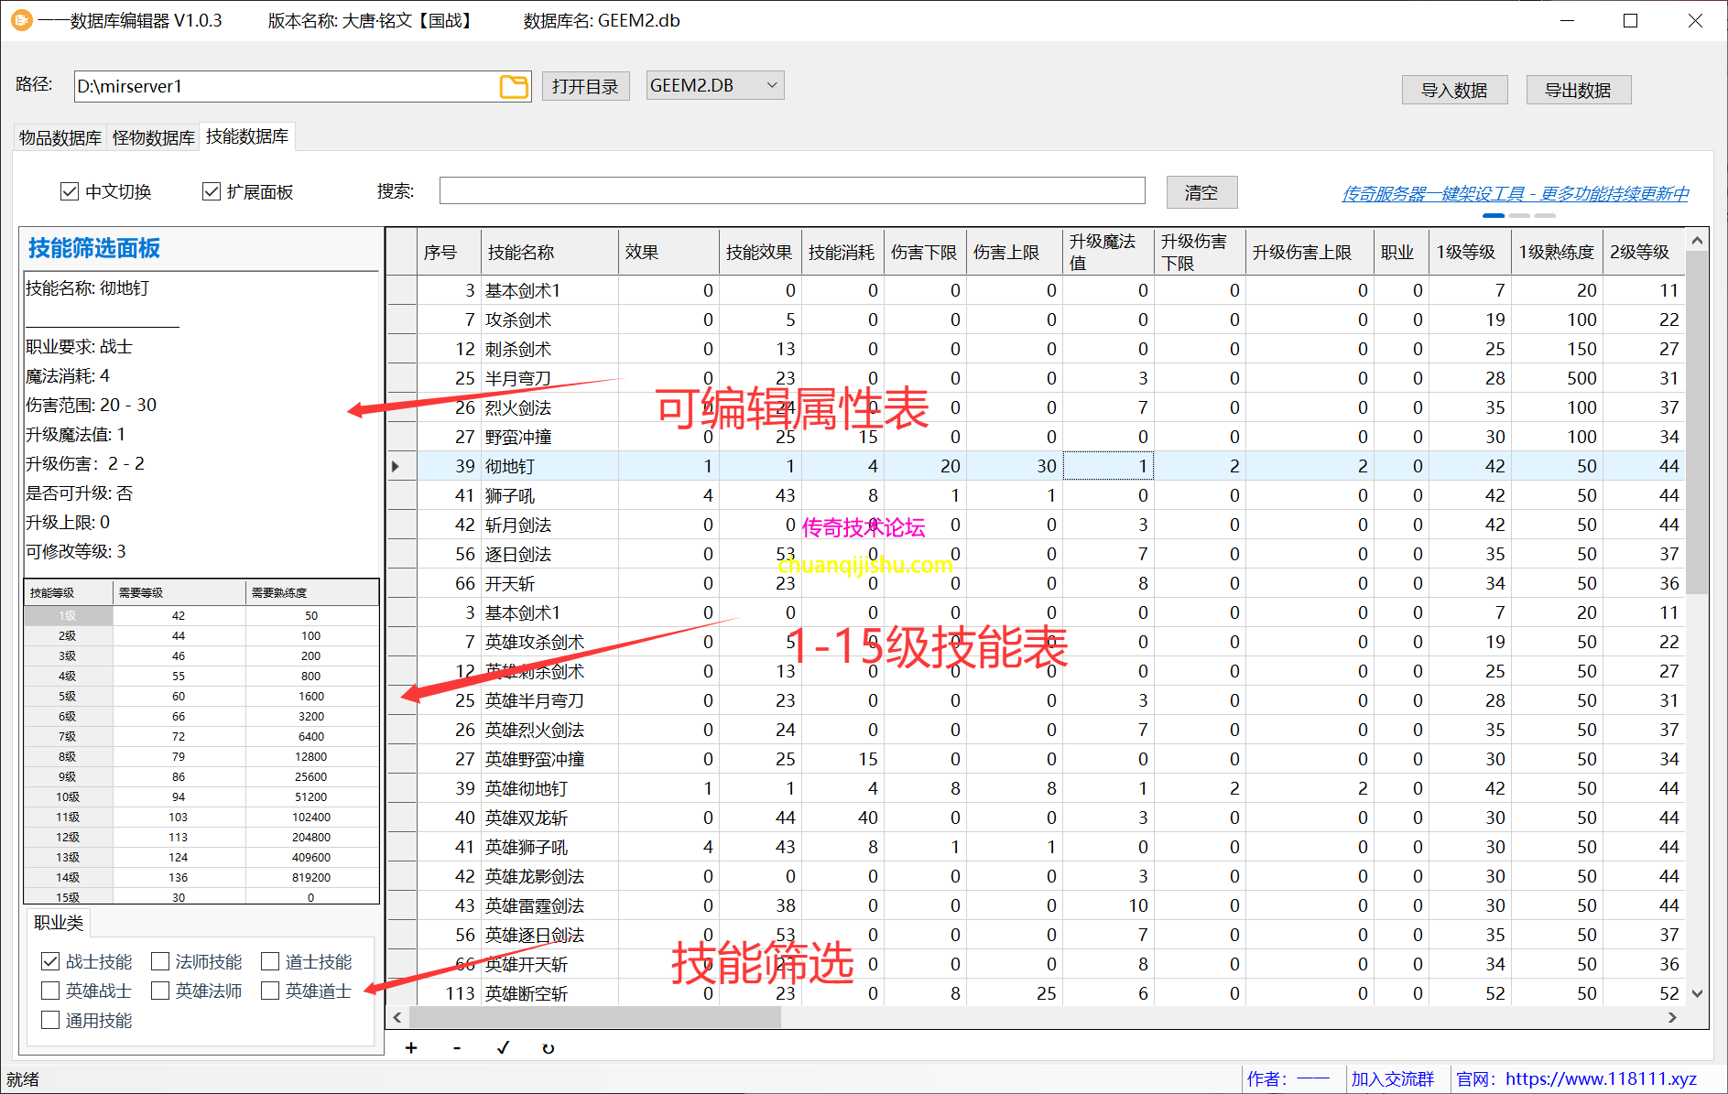Click into the 搜索 search input field
The width and height of the screenshot is (1728, 1094).
pyautogui.click(x=791, y=191)
